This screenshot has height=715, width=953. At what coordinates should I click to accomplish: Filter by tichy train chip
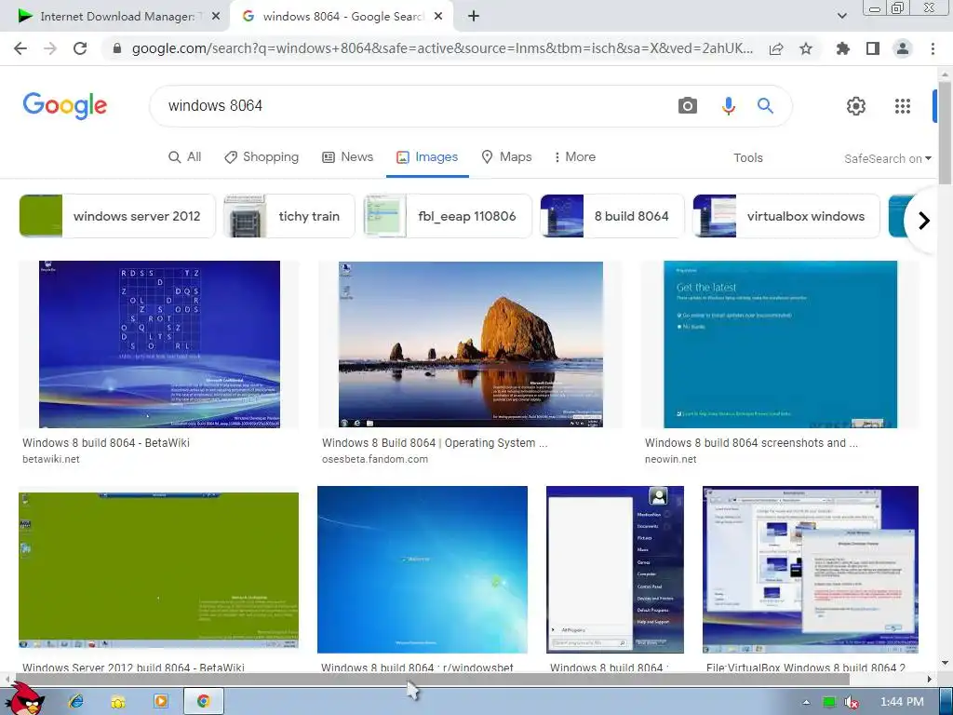pyautogui.click(x=289, y=216)
